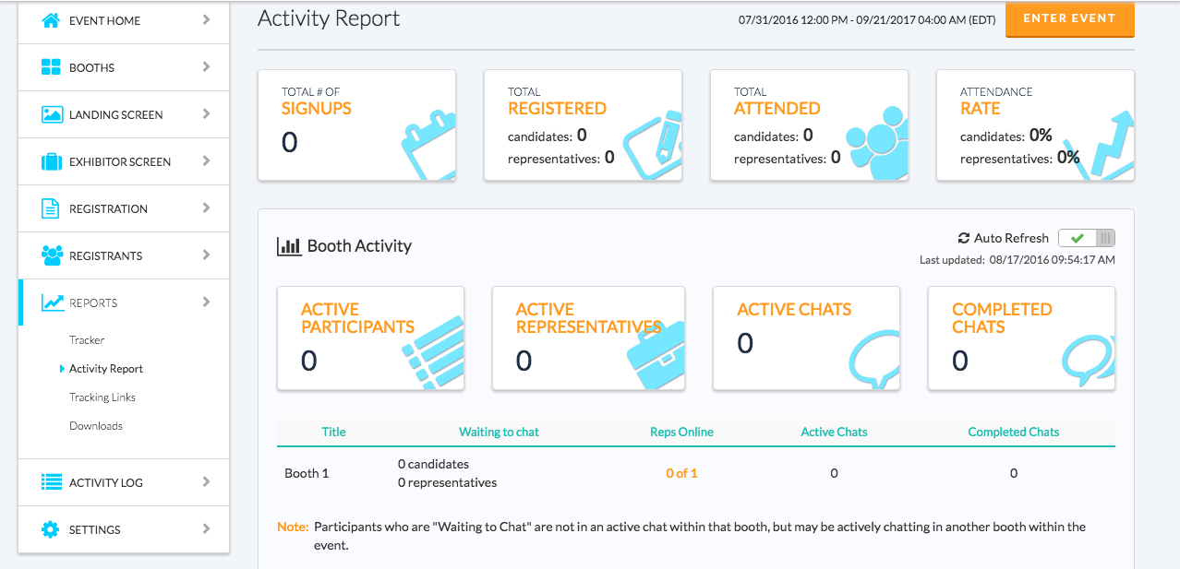This screenshot has height=569, width=1180.
Task: Expand the Settings menu chevron
Action: point(206,528)
